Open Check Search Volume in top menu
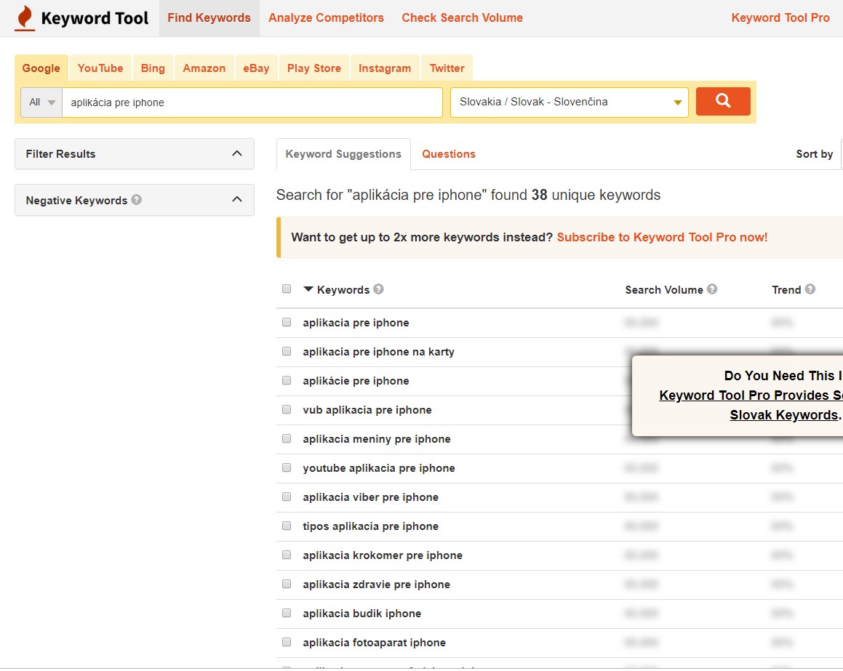843x671 pixels. pyautogui.click(x=462, y=17)
